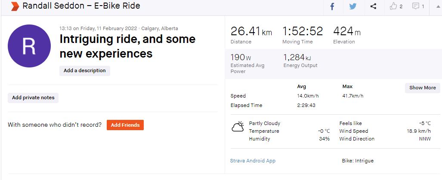
Task: Click Add private notes button
Action: [33, 98]
